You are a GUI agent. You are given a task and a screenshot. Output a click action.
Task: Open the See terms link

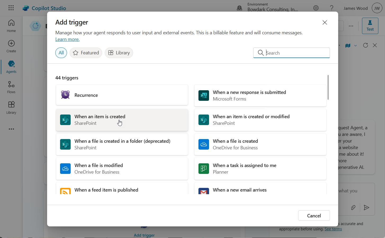(x=333, y=229)
